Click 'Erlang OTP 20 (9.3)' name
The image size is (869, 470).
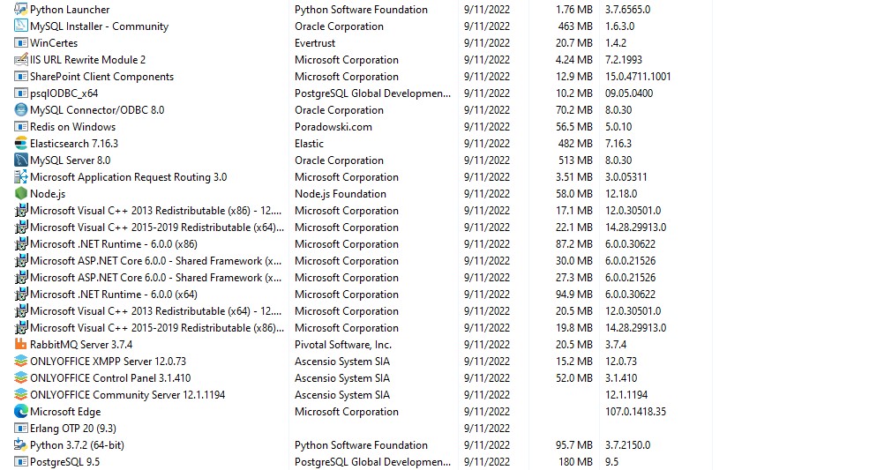(73, 428)
